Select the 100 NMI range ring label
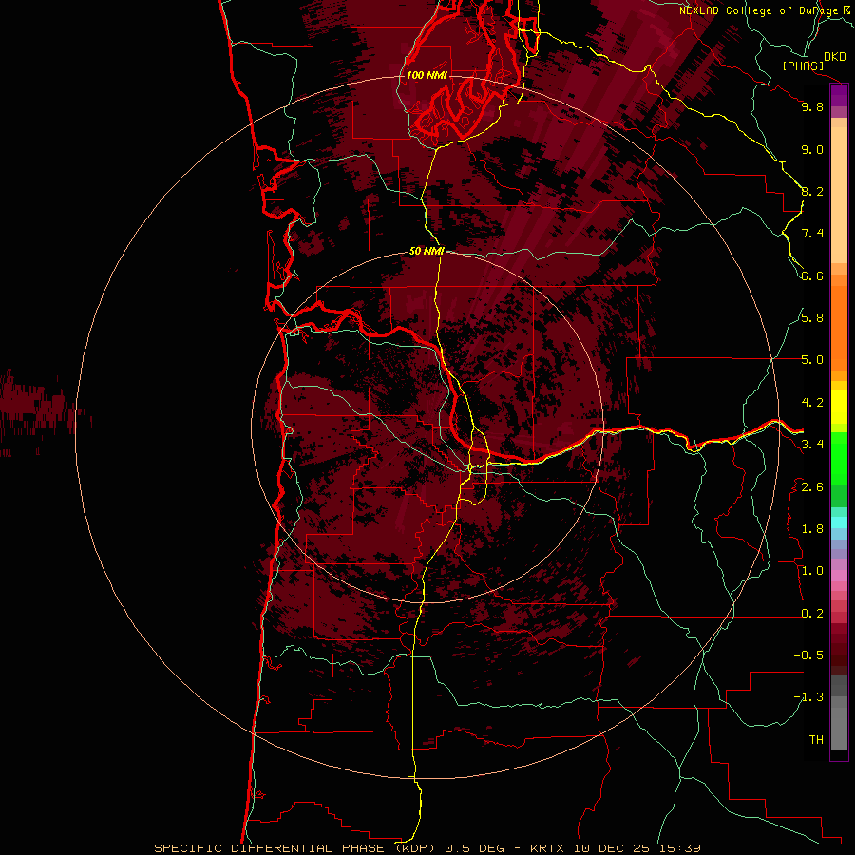Screen dimensions: 855x855 (x=427, y=75)
